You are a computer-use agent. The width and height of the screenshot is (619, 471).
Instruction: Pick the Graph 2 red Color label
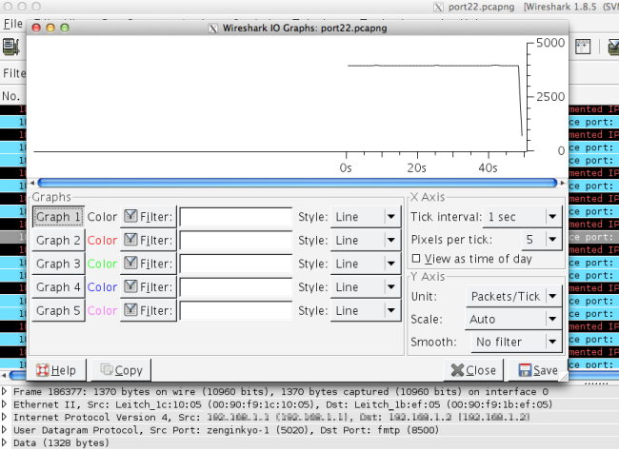[102, 240]
